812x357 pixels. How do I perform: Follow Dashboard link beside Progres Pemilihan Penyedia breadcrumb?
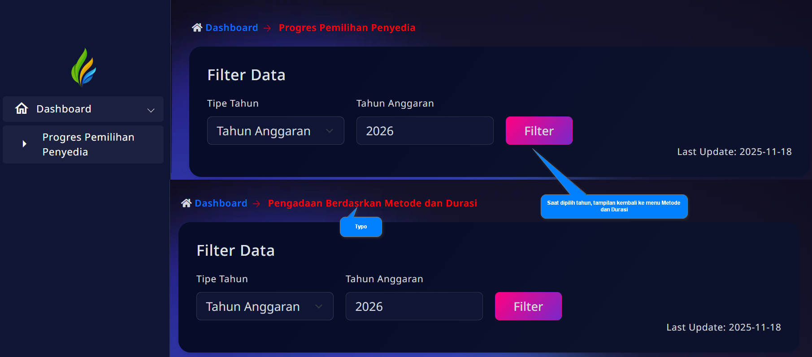[x=231, y=28]
